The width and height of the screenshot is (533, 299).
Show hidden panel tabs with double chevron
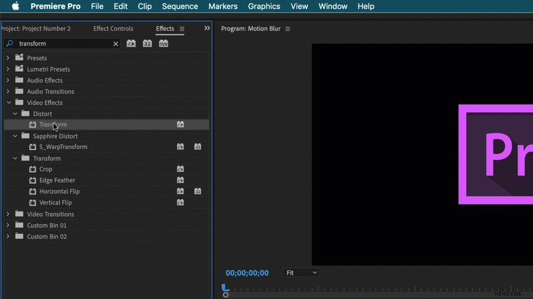coord(207,28)
